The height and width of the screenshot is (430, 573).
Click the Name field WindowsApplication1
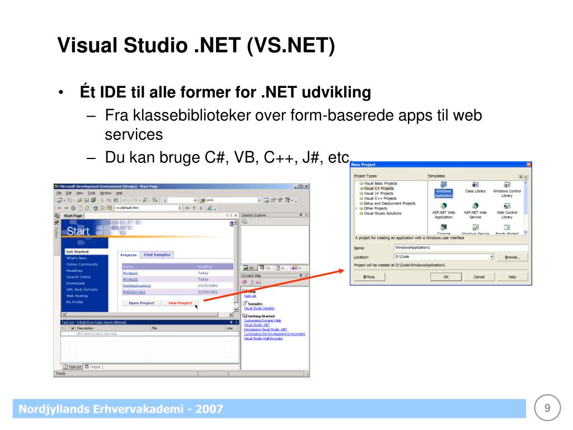(461, 247)
